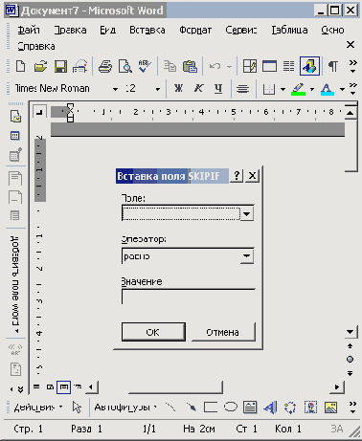Click the Добавить поле Word button
This screenshot has width=362, height=441.
point(15,284)
